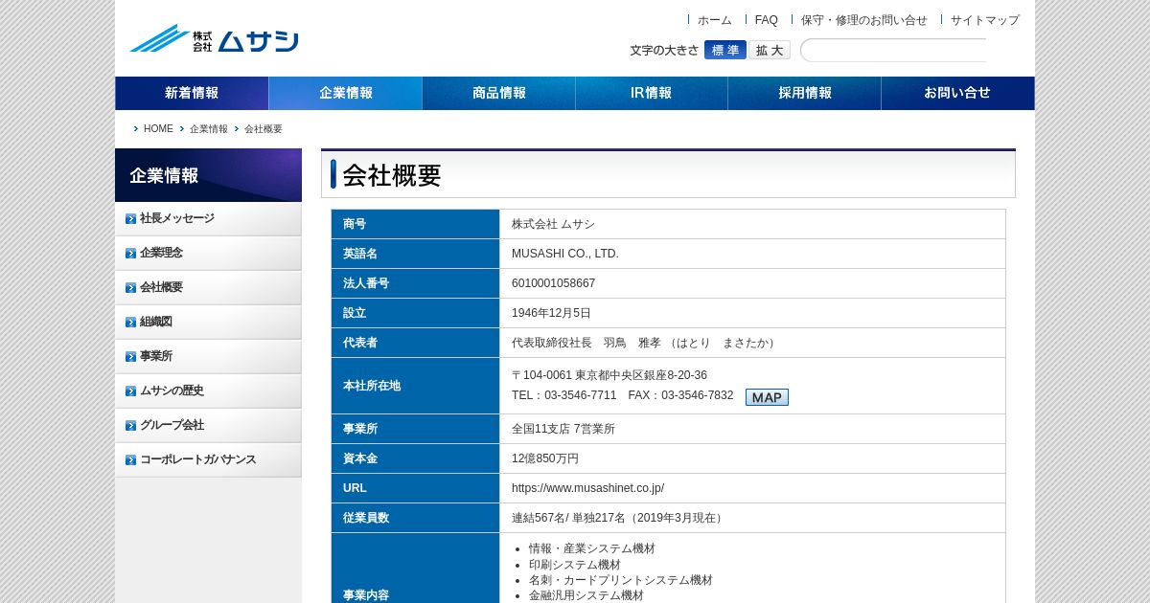Open the サイトマップ link
Viewport: 1150px width, 603px height.
(x=984, y=20)
